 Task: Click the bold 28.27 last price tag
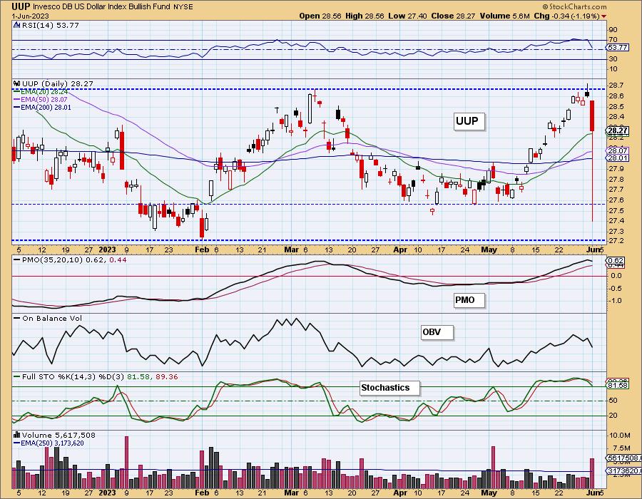point(618,131)
